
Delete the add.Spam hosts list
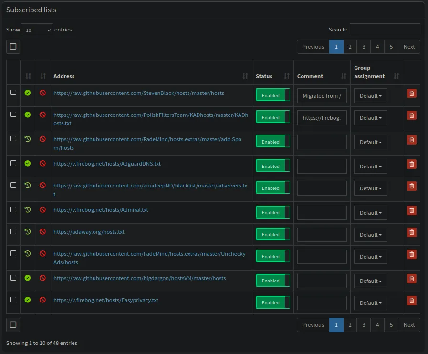point(412,140)
